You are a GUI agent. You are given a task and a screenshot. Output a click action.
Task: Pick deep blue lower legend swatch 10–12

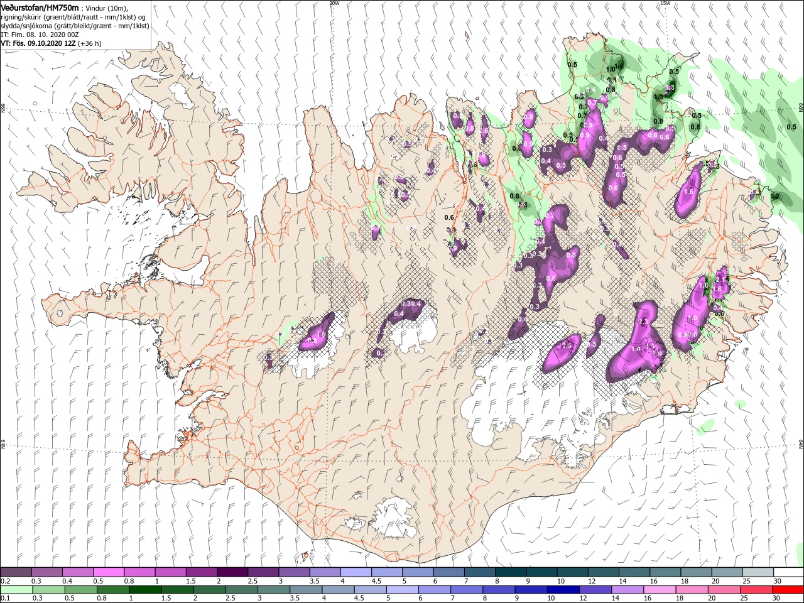pos(563,590)
